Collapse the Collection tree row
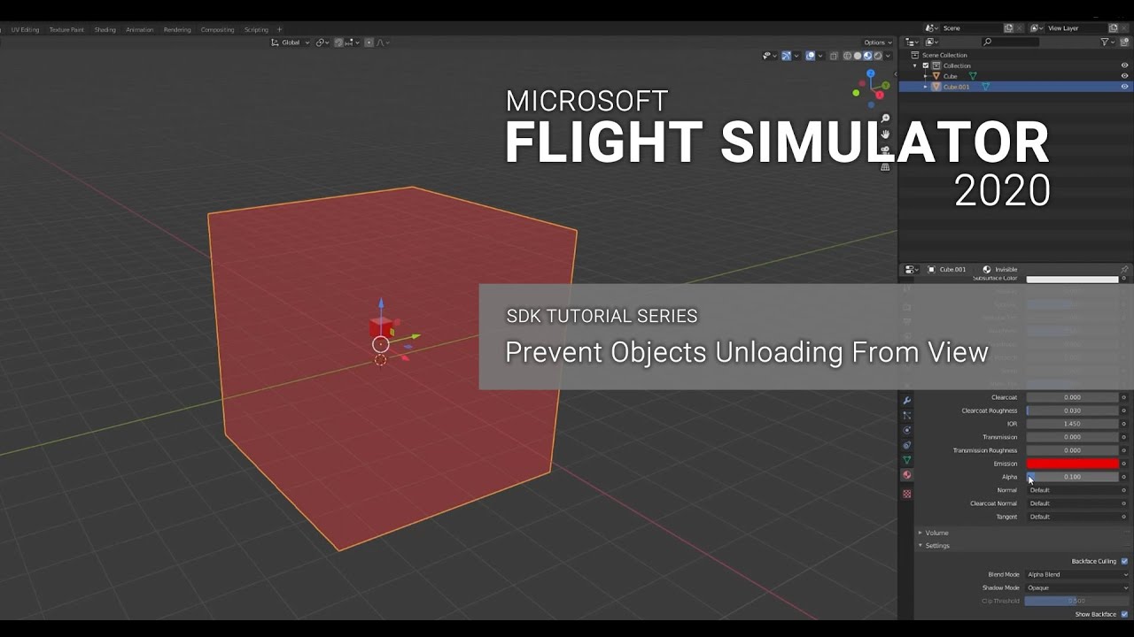This screenshot has width=1134, height=637. tap(915, 65)
